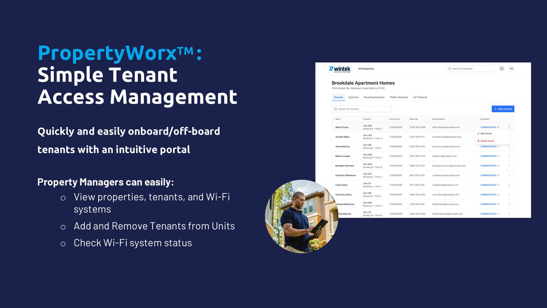Click the System(s) column header
The width and height of the screenshot is (547, 308).
(x=485, y=119)
